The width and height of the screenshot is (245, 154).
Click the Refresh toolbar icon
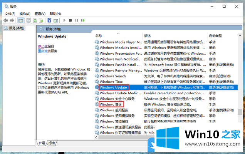click(35, 20)
